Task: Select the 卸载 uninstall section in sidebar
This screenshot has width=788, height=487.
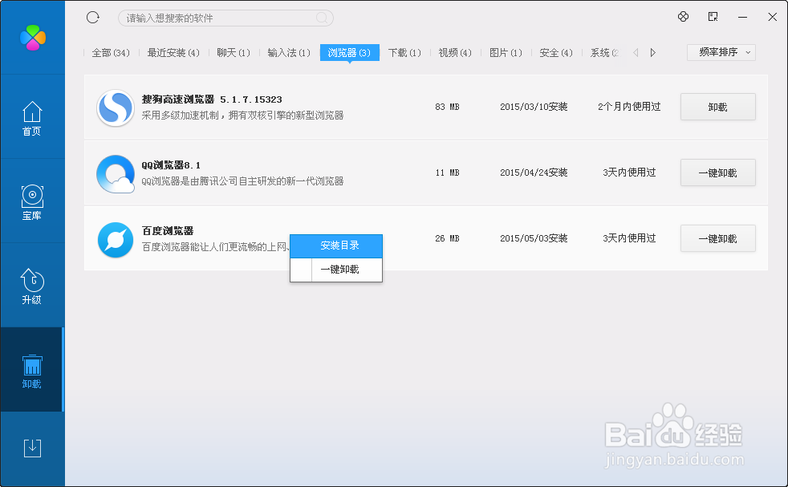Action: [31, 371]
